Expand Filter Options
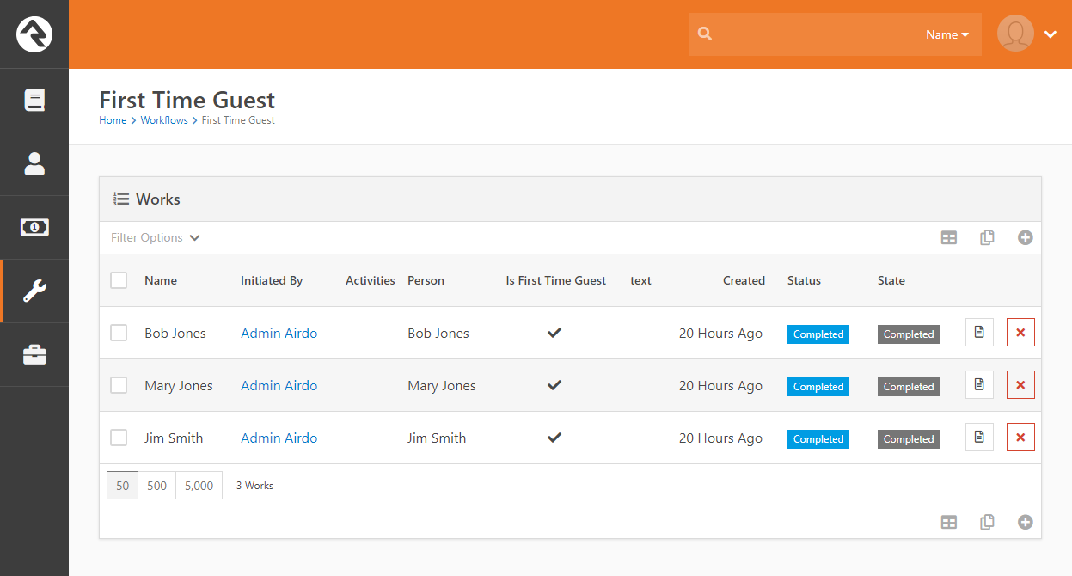This screenshot has height=576, width=1072. click(156, 237)
